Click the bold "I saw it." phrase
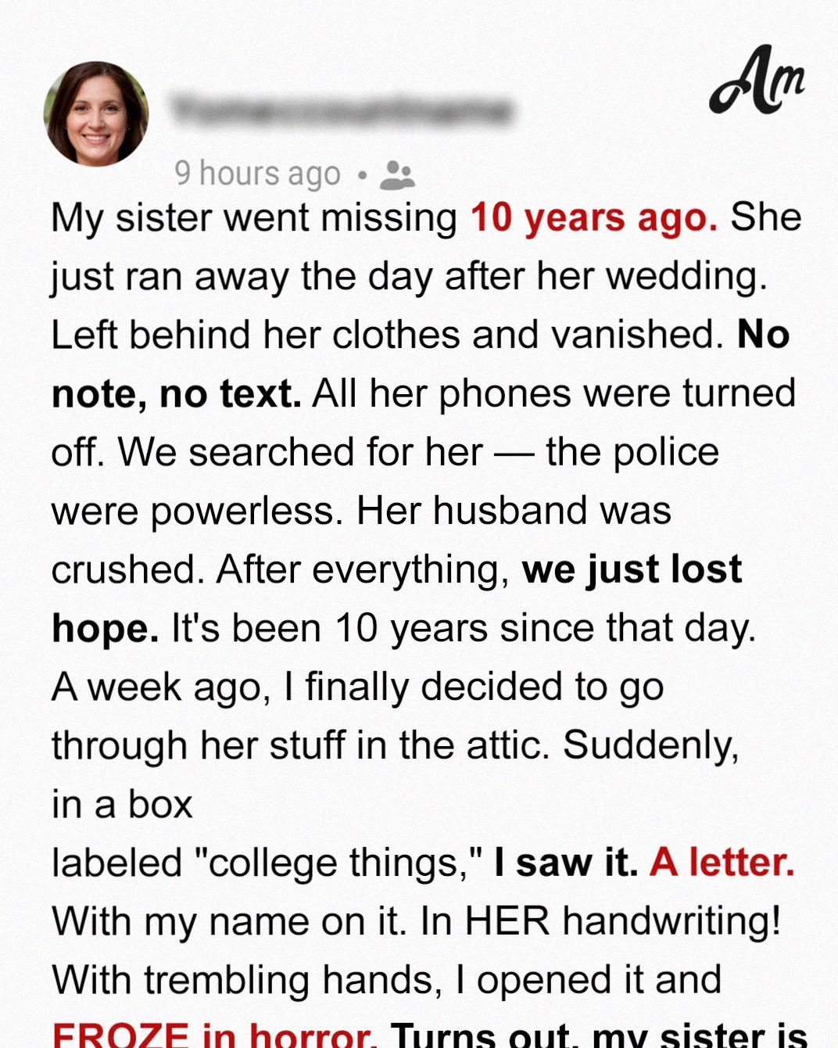The height and width of the screenshot is (1048, 838). click(x=567, y=863)
